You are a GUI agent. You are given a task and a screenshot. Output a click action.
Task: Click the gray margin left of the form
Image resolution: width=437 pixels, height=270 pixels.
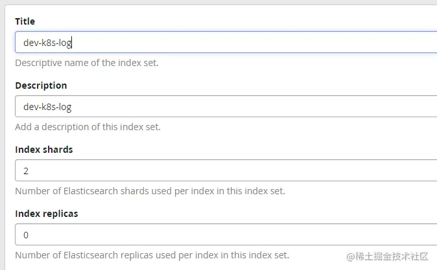pyautogui.click(x=3, y=129)
